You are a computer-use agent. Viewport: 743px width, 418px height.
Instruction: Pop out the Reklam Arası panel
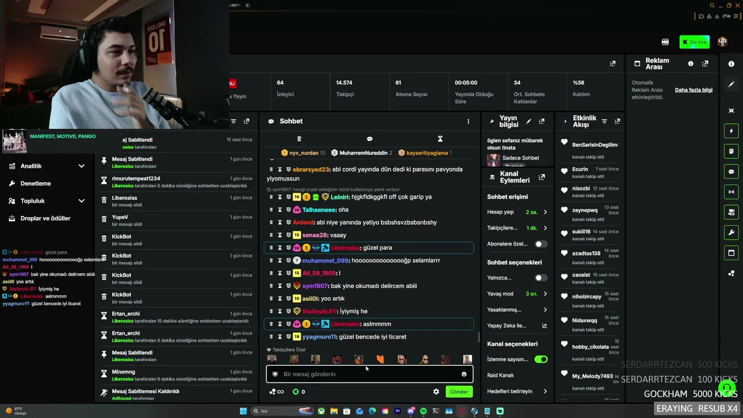706,64
